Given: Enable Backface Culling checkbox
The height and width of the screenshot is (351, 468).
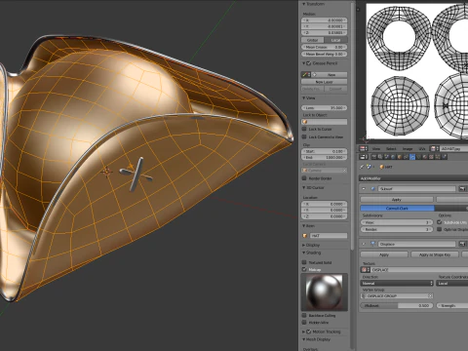Looking at the screenshot, I should click(304, 315).
